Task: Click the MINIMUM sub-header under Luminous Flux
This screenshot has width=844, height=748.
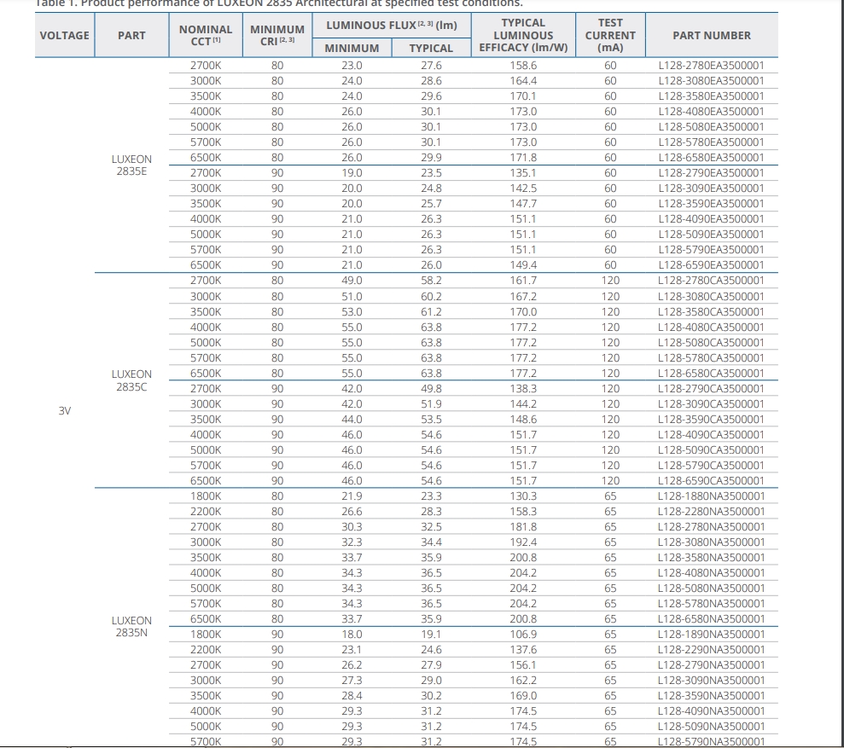Action: pos(352,48)
